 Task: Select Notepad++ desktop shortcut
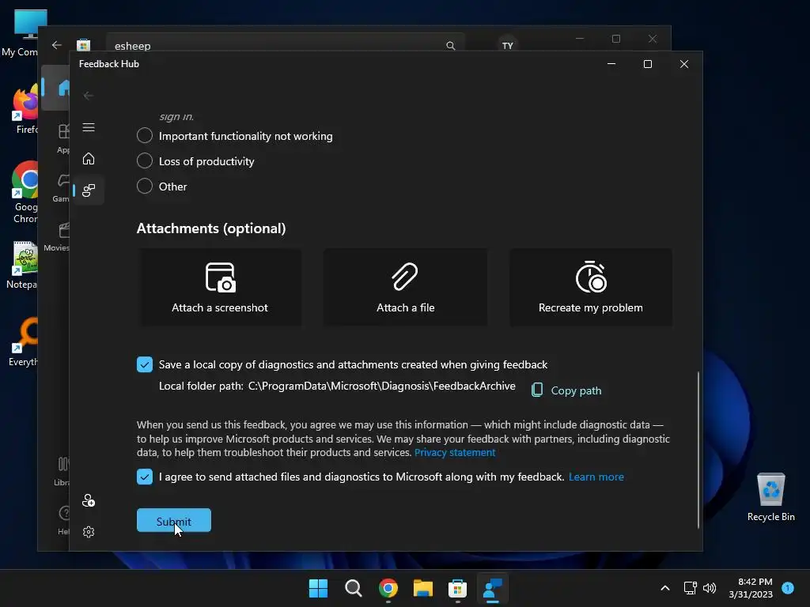23,266
